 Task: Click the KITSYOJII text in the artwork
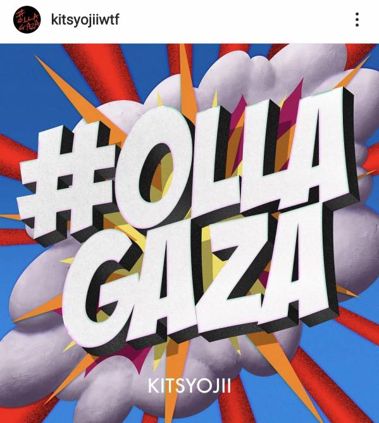(189, 386)
